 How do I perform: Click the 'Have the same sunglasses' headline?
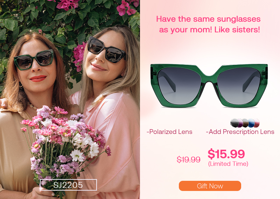(208, 19)
